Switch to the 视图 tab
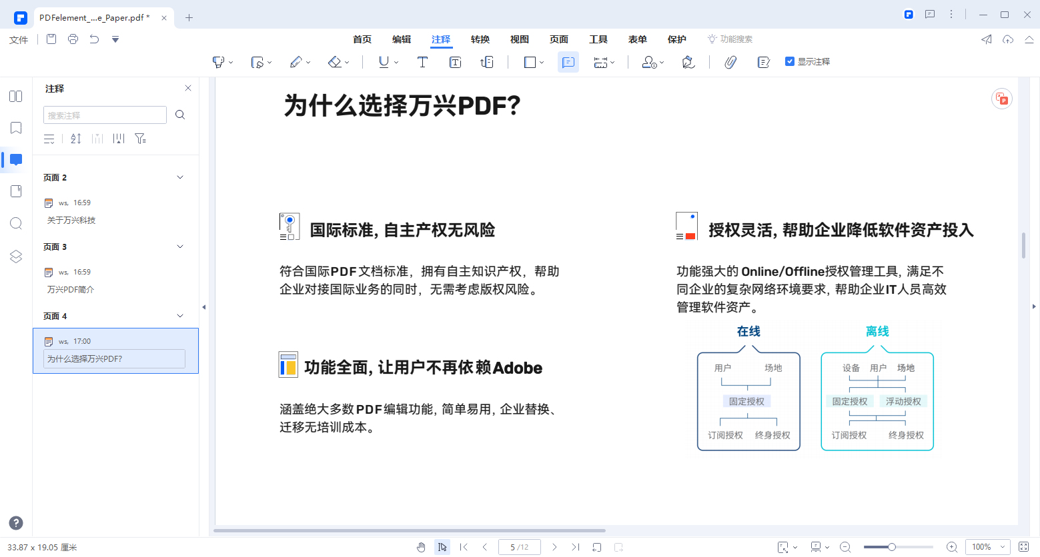The width and height of the screenshot is (1040, 557). (x=520, y=39)
